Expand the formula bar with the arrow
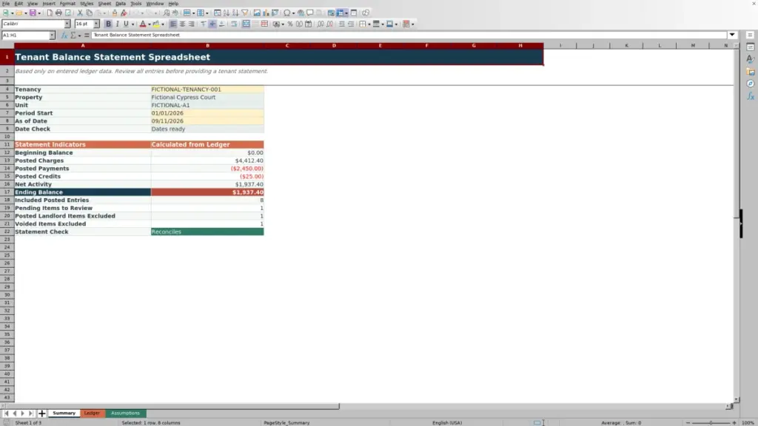 [732, 35]
